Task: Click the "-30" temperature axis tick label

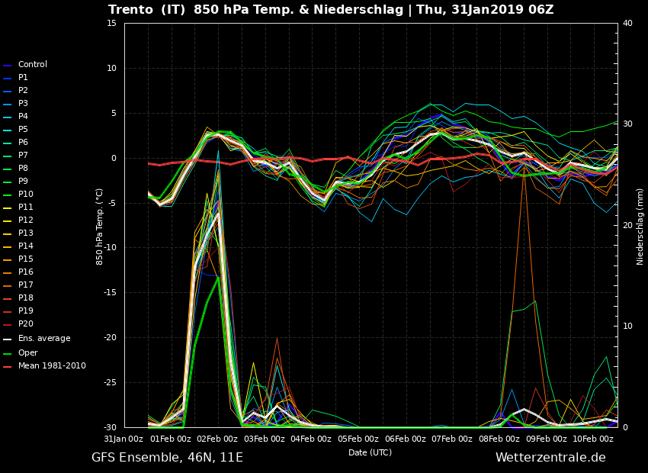Action: point(111,427)
